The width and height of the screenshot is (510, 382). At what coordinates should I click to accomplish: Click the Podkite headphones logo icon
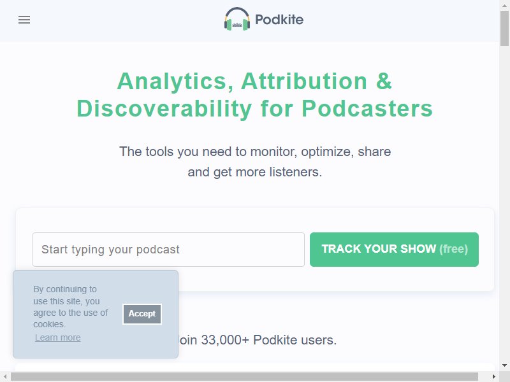[237, 19]
